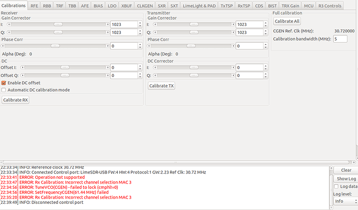This screenshot has height=210, width=358.
Task: Increment the Transmitter DC Corrector Q spinner
Action: (265, 74)
